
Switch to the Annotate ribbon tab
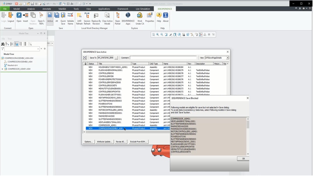tap(47, 9)
